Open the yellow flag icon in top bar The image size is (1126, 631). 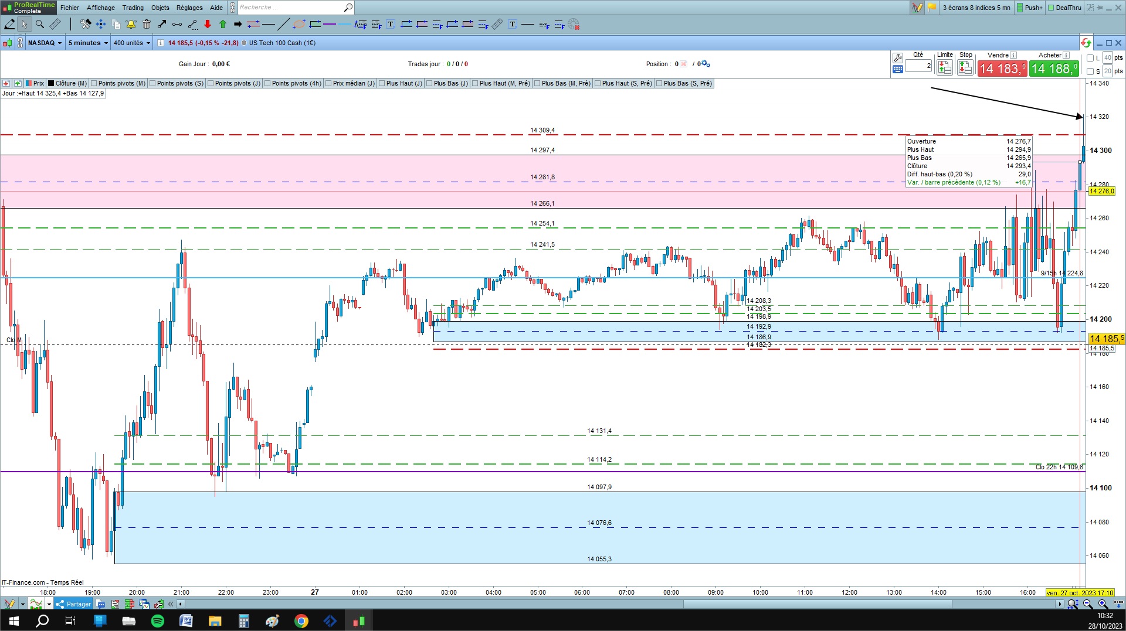931,8
